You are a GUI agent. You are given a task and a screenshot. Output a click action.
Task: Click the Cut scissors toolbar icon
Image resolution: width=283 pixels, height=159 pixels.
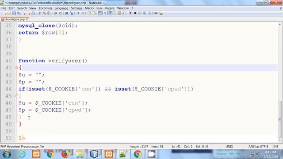(x=39, y=13)
